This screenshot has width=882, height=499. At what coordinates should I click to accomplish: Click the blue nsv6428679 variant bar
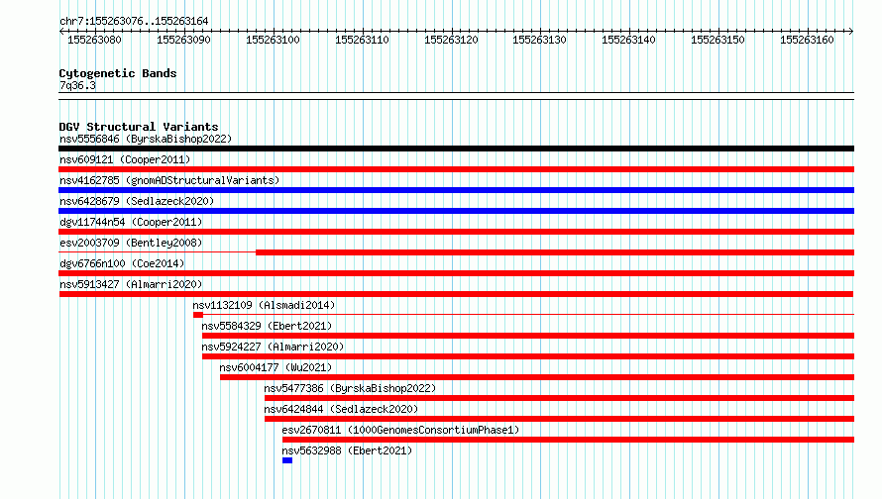[456, 211]
